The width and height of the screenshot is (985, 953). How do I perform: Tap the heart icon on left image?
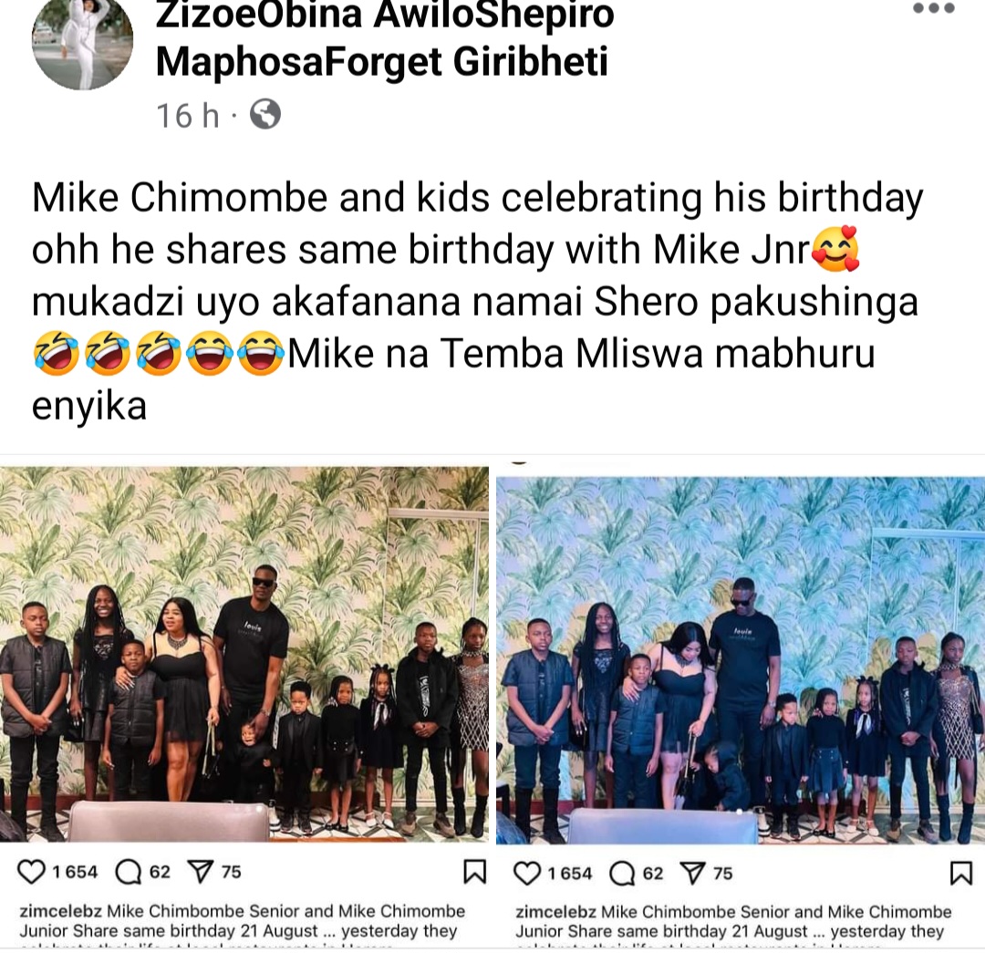tap(31, 872)
